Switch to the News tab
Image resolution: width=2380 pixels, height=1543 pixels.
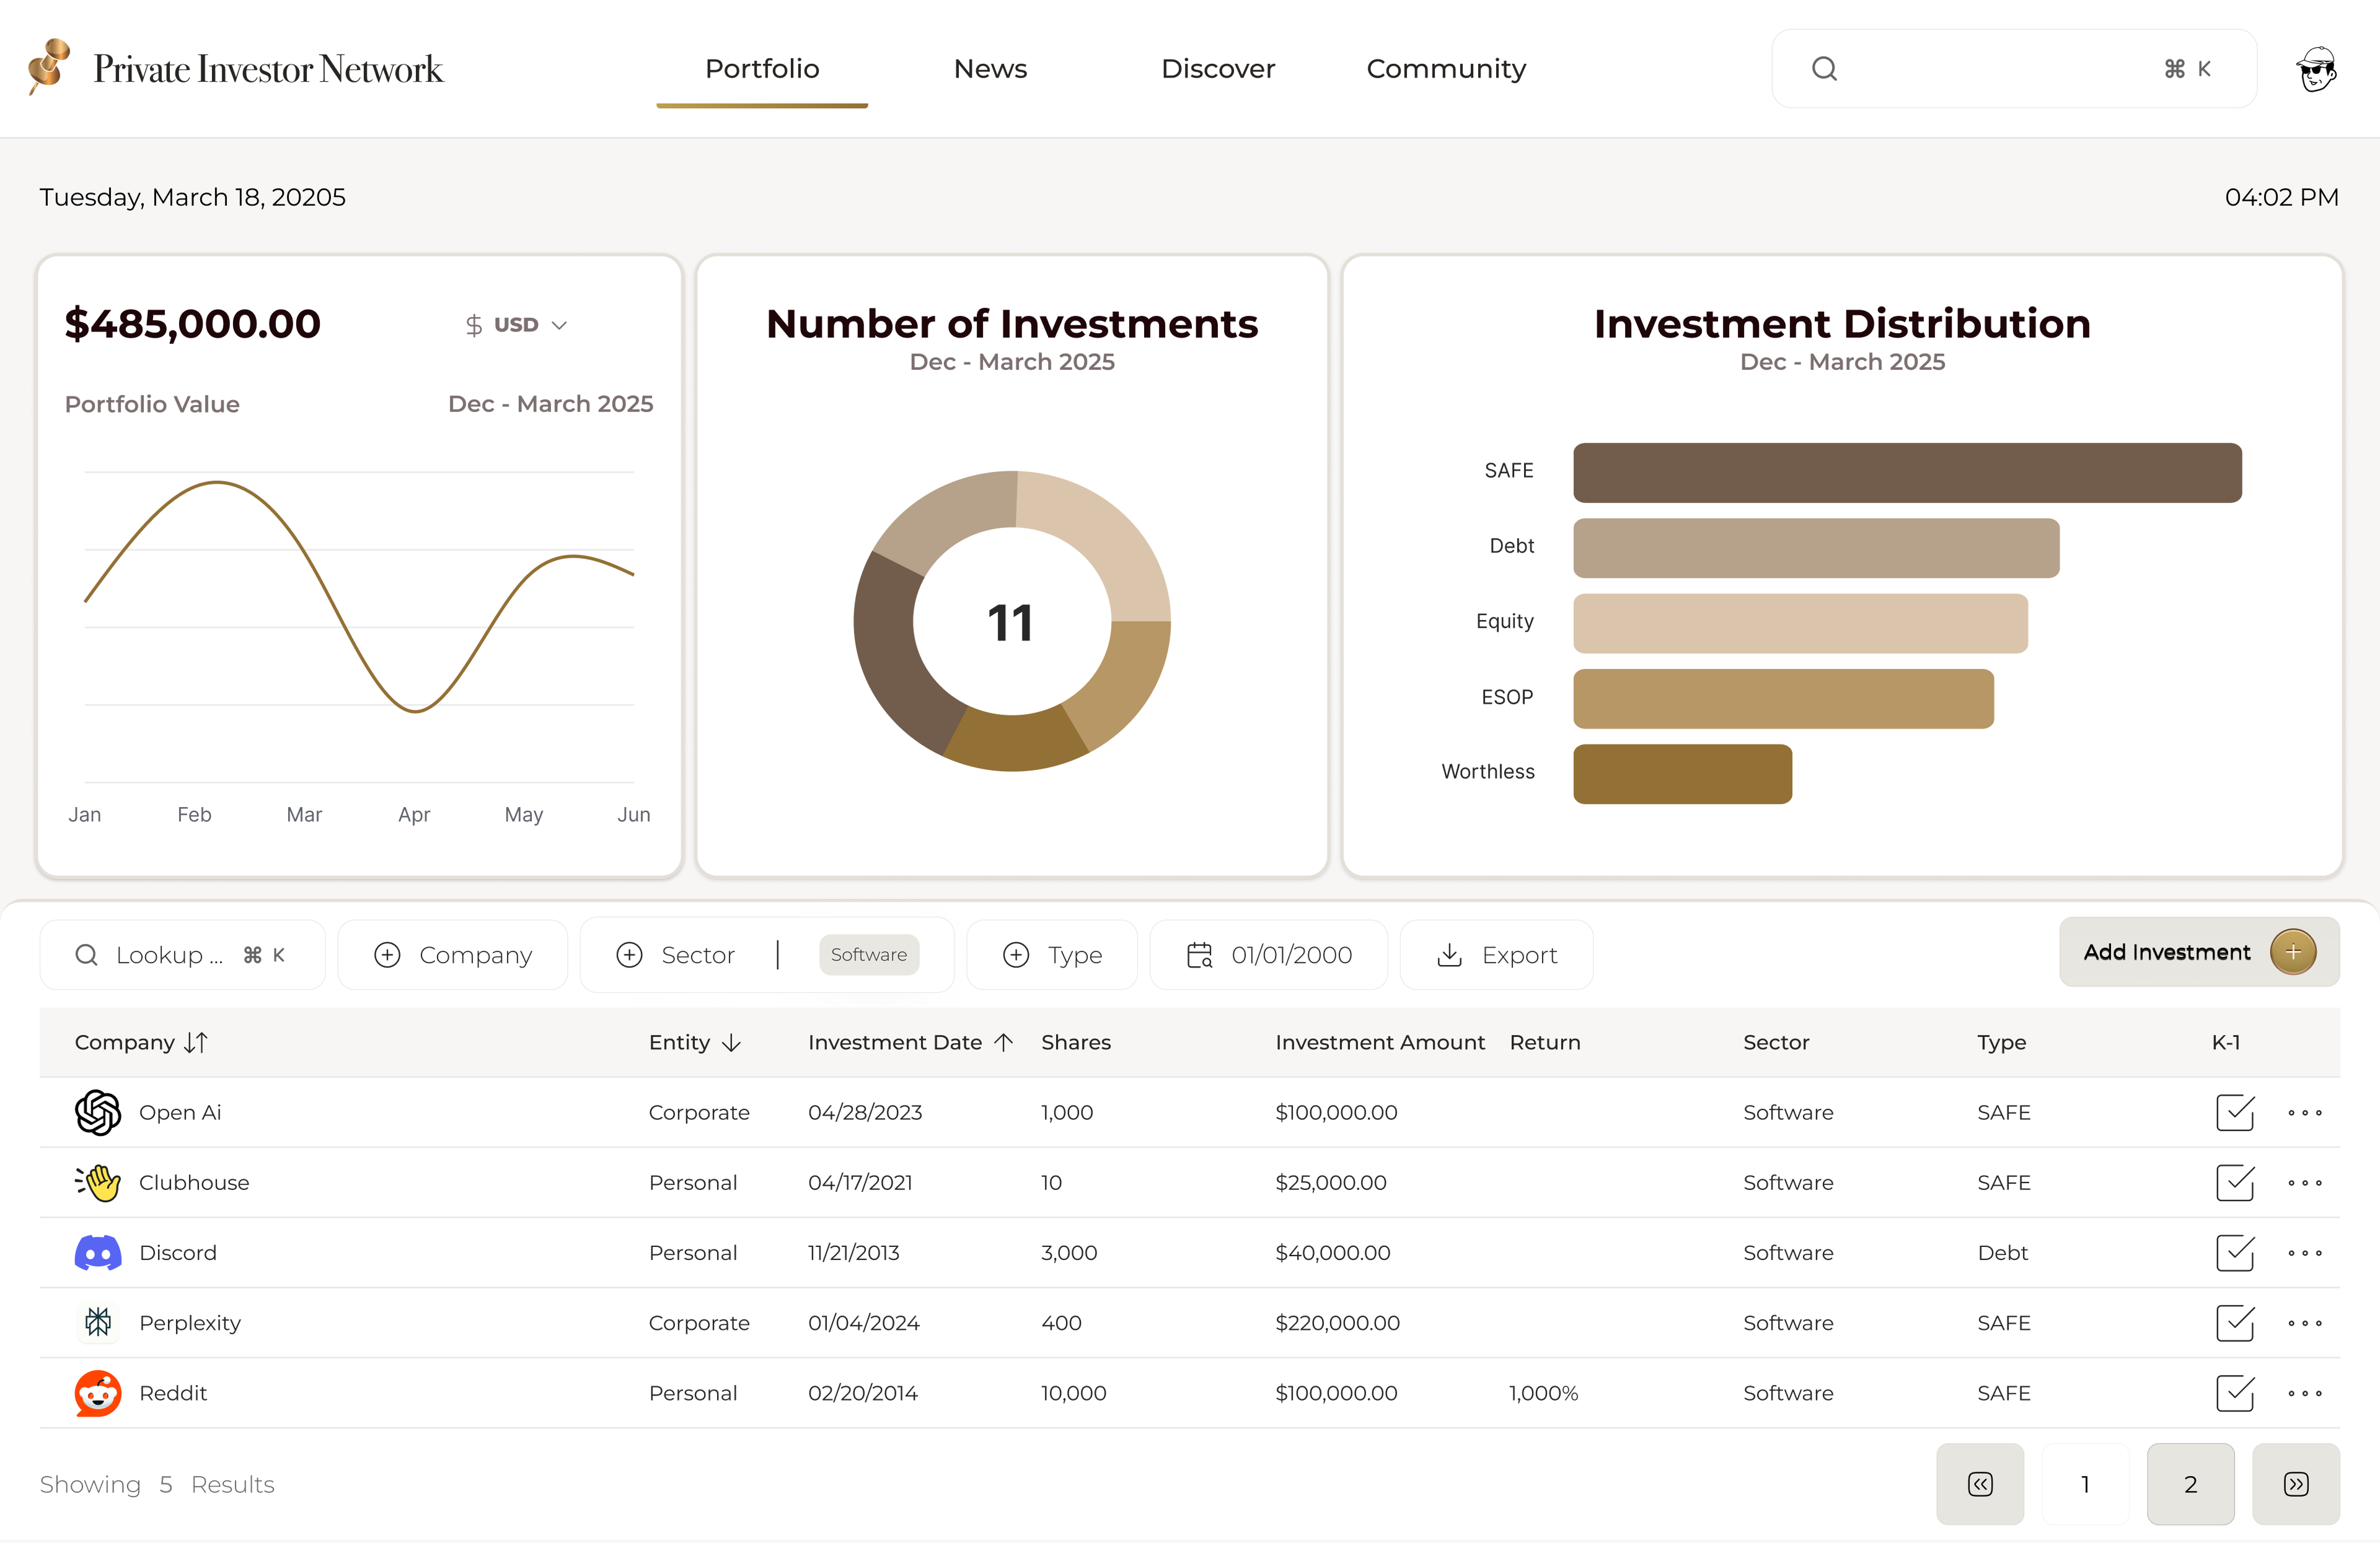[x=990, y=69]
